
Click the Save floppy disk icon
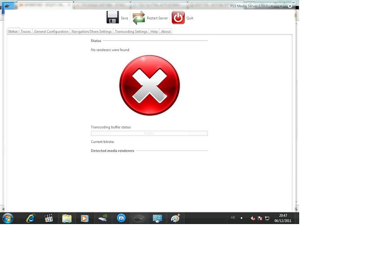113,18
